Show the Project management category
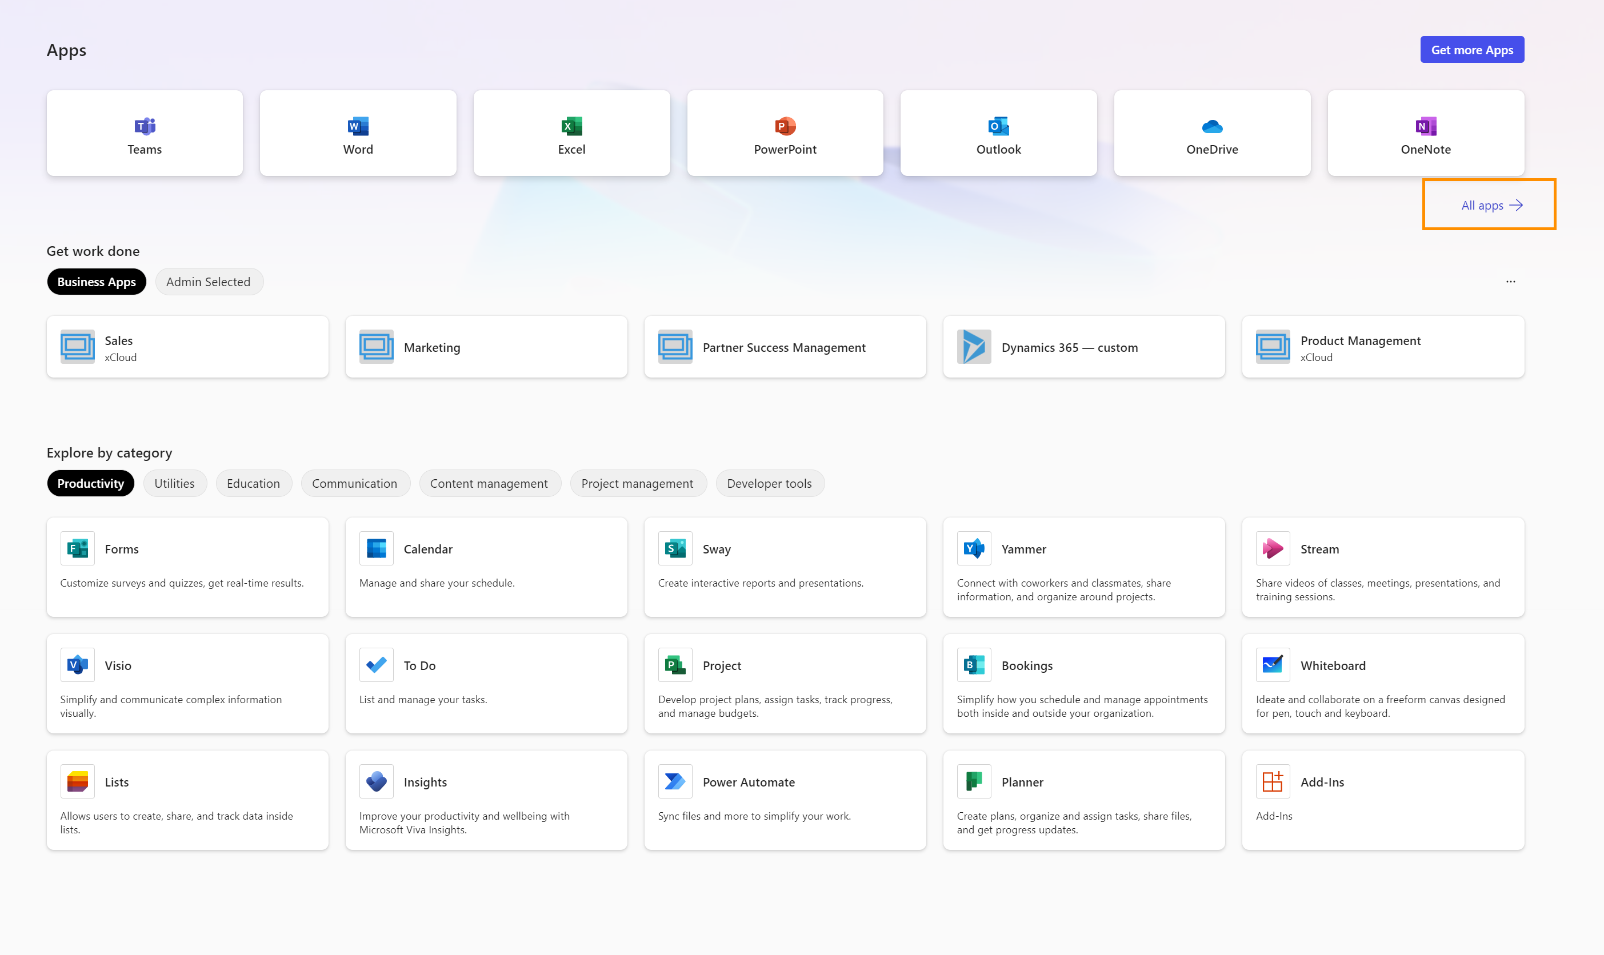This screenshot has height=955, width=1604. pos(637,483)
